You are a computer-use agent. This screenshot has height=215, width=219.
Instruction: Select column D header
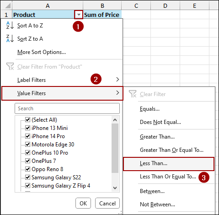click(x=165, y=5)
